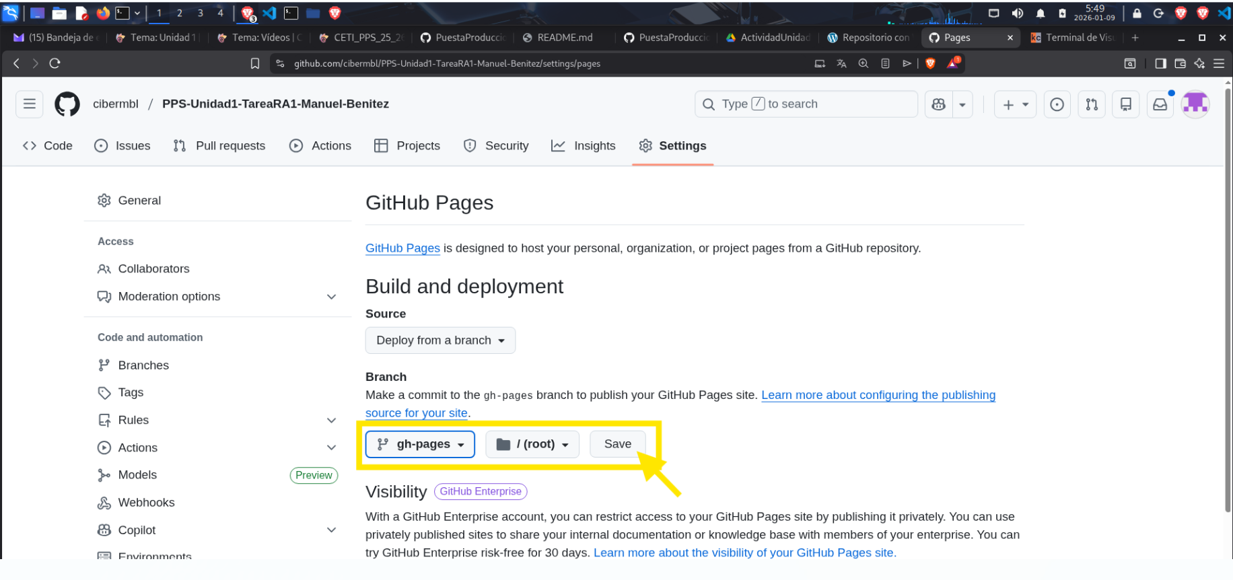Open your repositories header icon
Viewport: 1233px width, 580px height.
tap(1126, 104)
